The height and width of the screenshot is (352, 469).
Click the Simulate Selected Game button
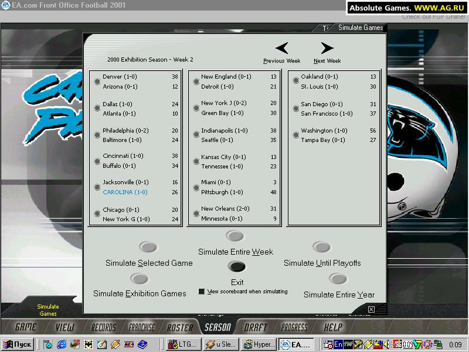148,247
